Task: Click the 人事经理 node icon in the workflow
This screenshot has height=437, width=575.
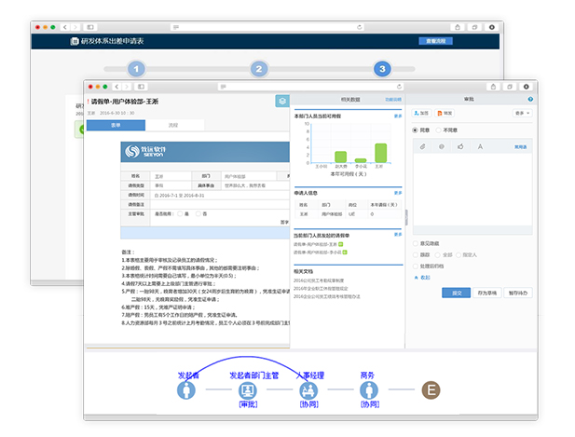Action: tap(308, 390)
